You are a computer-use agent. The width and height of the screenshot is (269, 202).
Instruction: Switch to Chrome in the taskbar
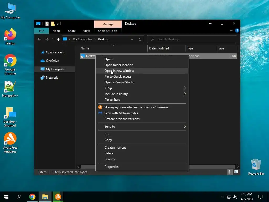pos(32,197)
